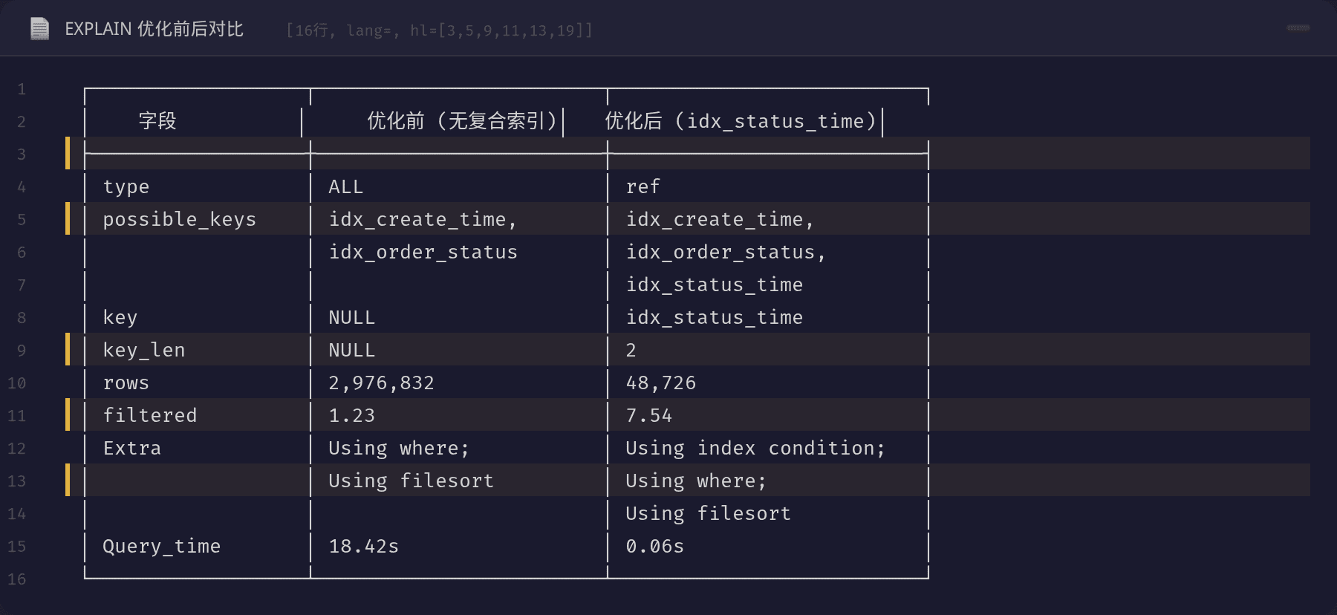
Task: Click the title 'EXPLAIN 优化前后对比'
Action: click(x=154, y=29)
